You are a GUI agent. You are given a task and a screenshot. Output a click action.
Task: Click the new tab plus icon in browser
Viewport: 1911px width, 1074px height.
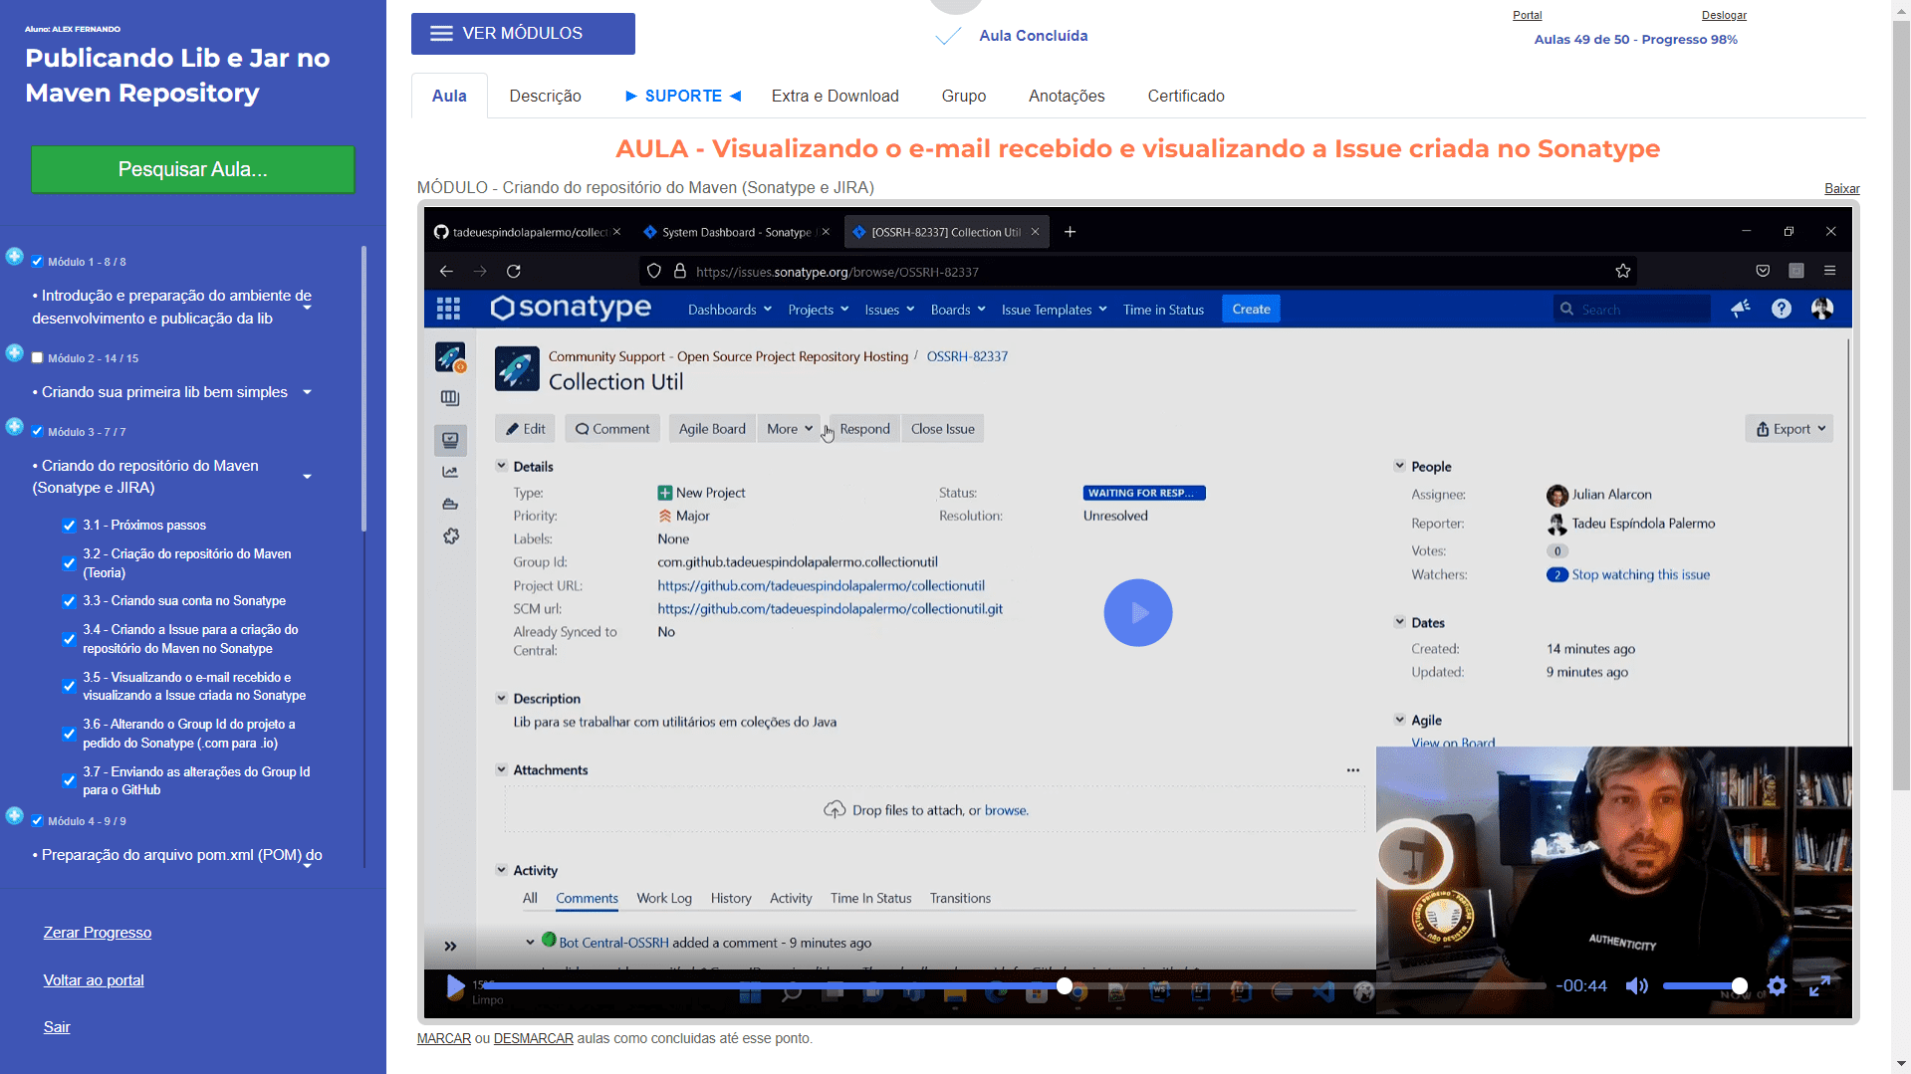(x=1070, y=232)
